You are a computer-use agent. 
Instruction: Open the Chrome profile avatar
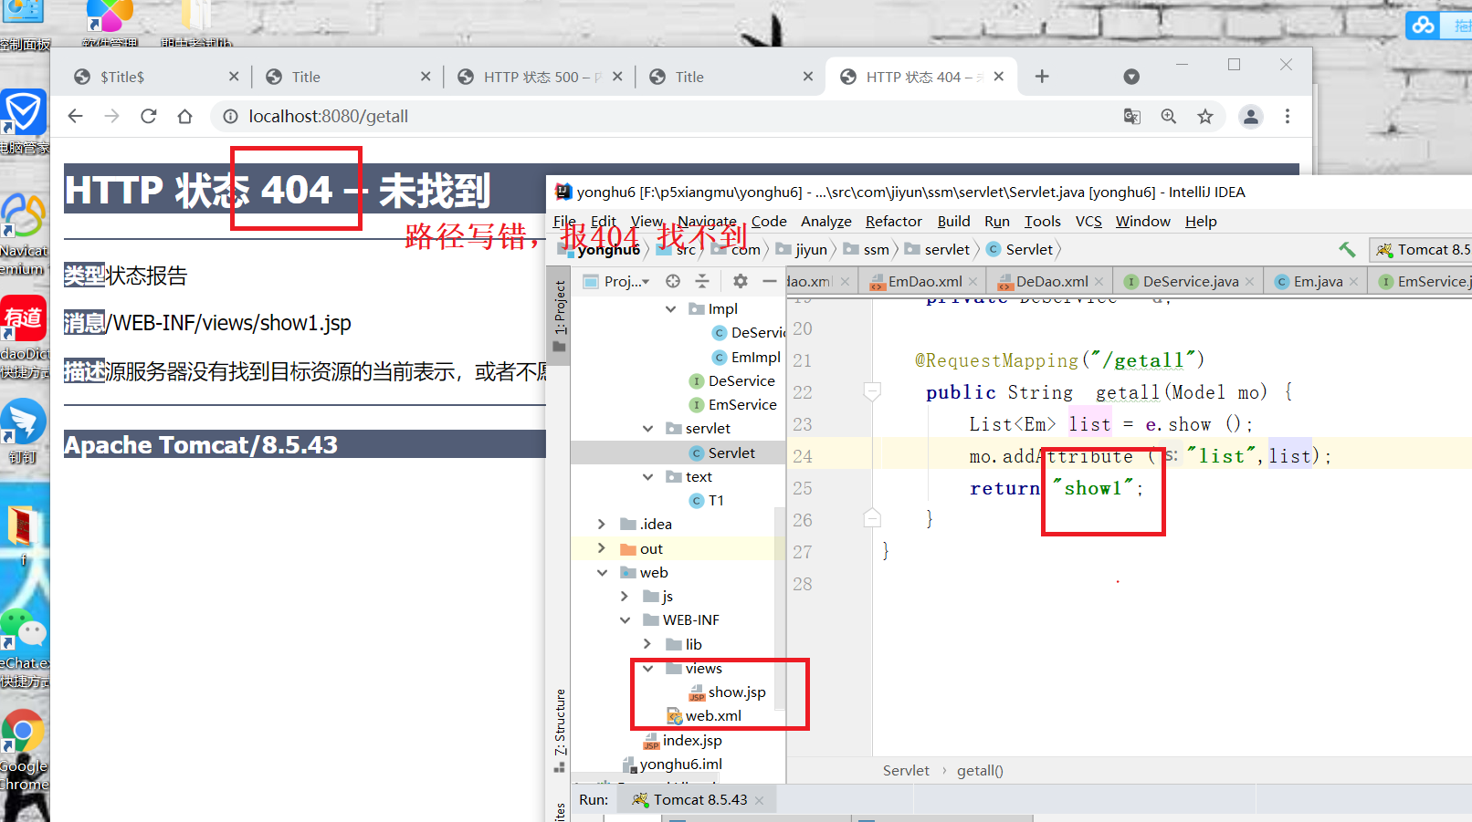pos(1251,116)
